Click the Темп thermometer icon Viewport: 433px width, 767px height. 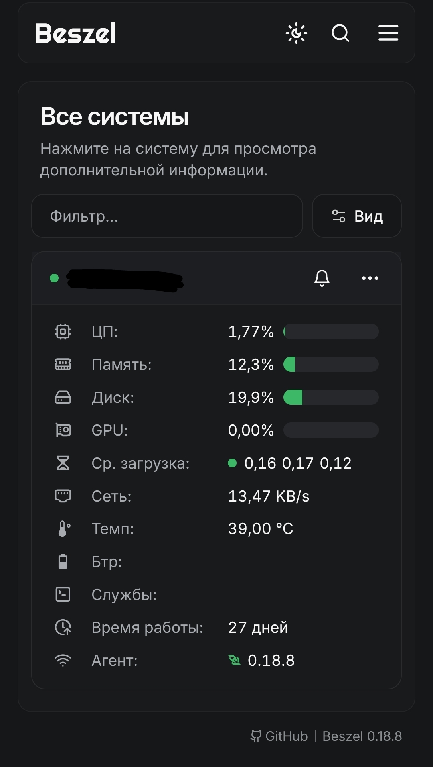[64, 529]
